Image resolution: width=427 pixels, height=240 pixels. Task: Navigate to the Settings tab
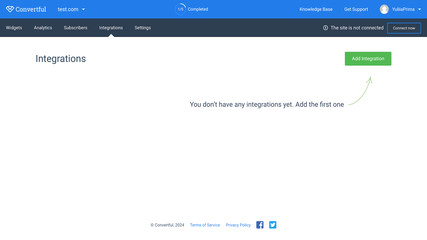143,28
